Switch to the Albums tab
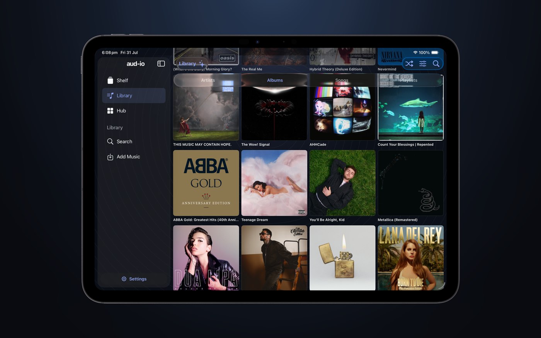Viewport: 541px width, 338px height. pos(275,80)
